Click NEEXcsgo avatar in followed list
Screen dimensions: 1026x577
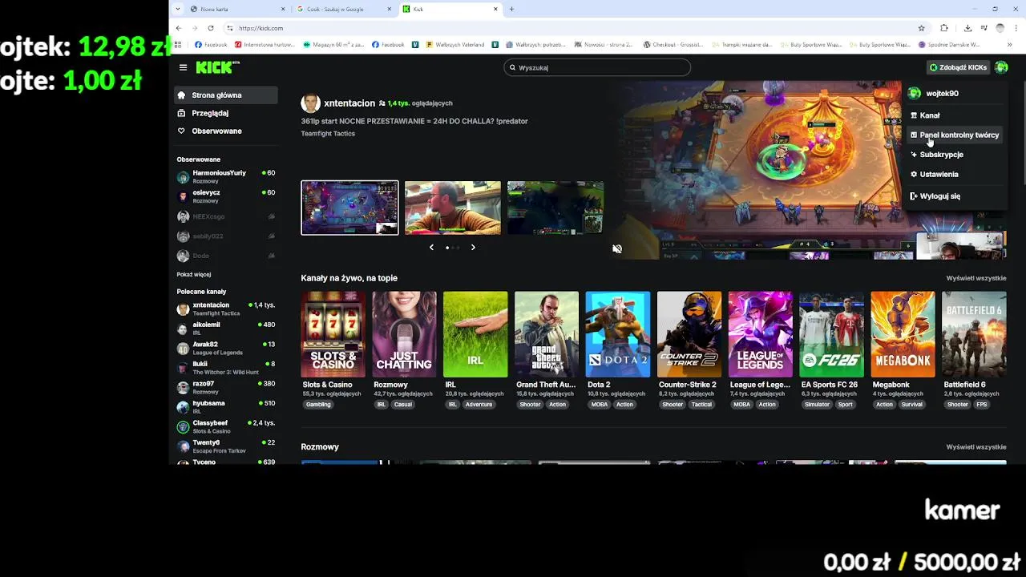coord(183,216)
